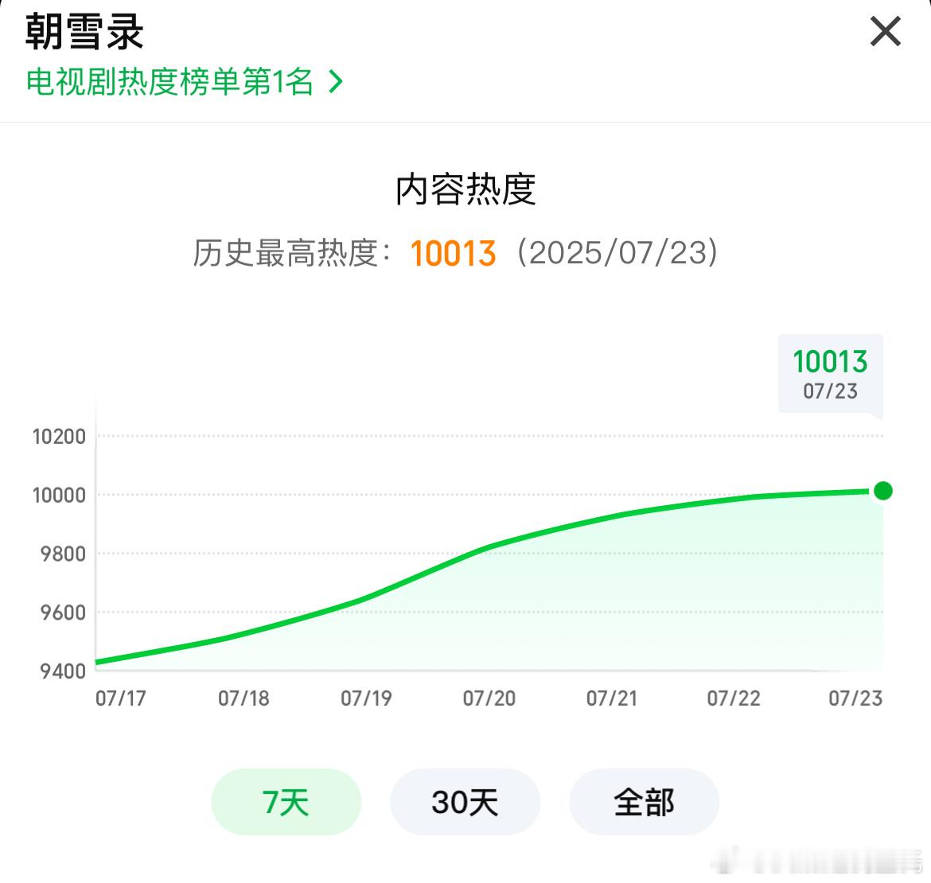Click the 朝雪录 title text
The image size is (931, 883).
[84, 32]
